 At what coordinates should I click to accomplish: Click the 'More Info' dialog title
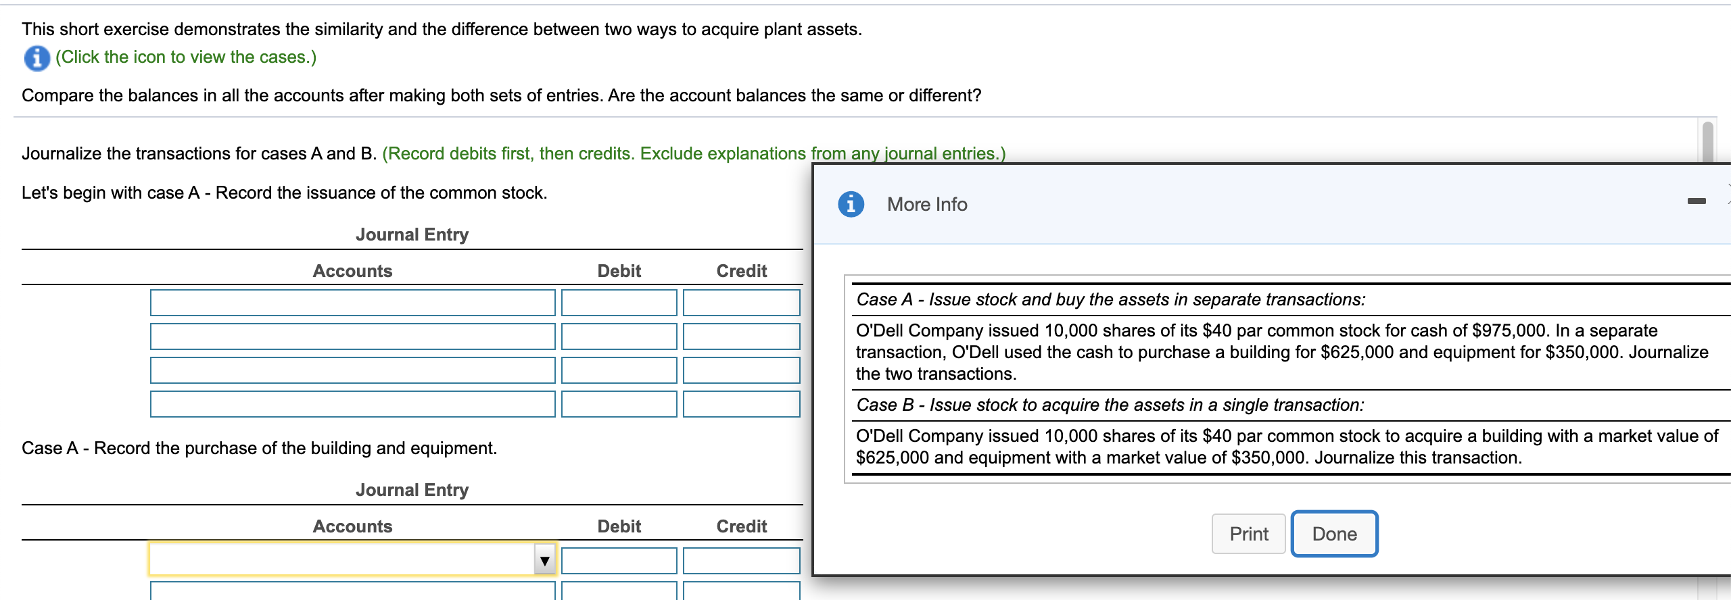(x=927, y=204)
